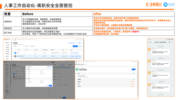Click blue 办理离职 button above employee table
Image resolution: width=179 pixels, height=100 pixels.
[x=75, y=46]
